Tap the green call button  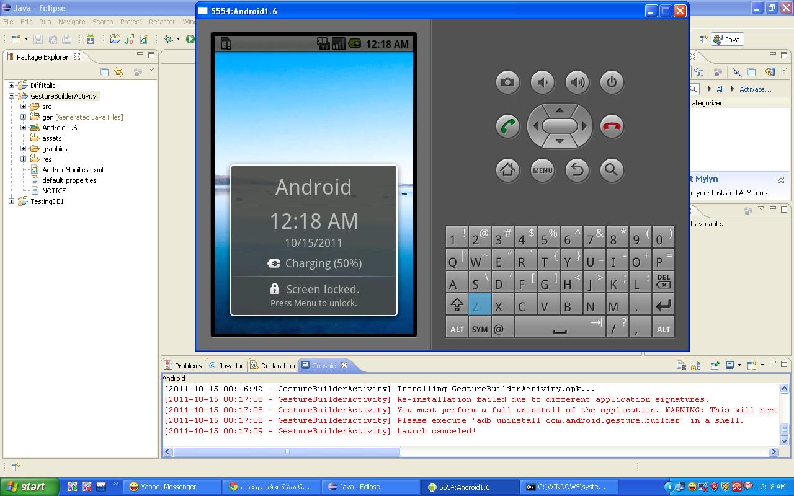tap(507, 126)
